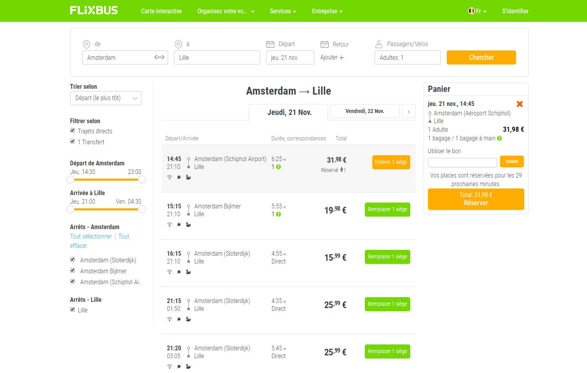Select the power outlet icon on the 15:15 trip
Viewport: 587px width, 373px height.
click(x=179, y=224)
